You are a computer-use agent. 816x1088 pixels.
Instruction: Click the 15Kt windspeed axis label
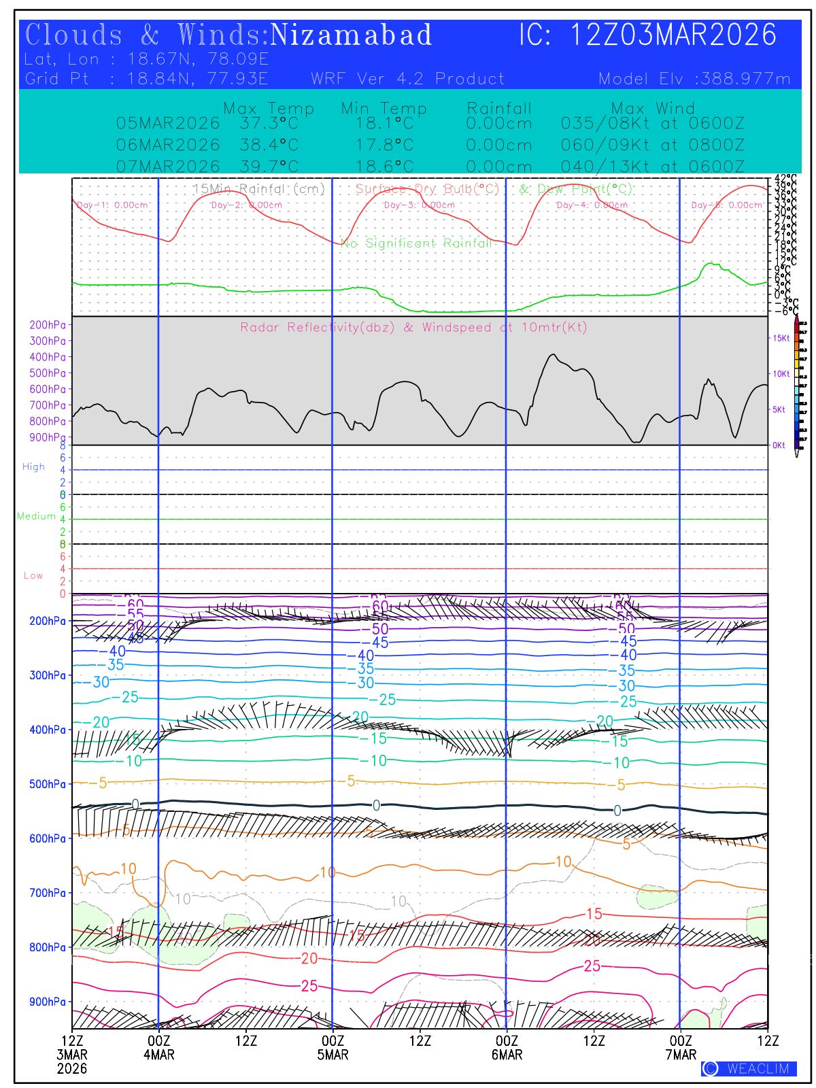(781, 338)
